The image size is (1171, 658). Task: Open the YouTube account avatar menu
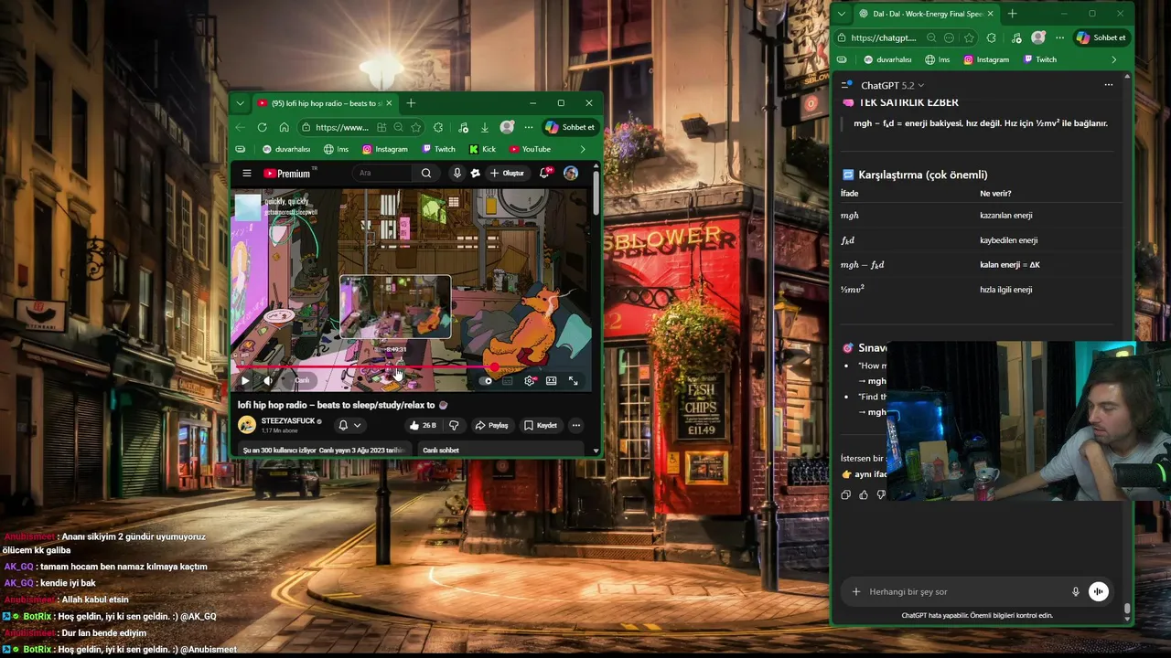pyautogui.click(x=571, y=173)
